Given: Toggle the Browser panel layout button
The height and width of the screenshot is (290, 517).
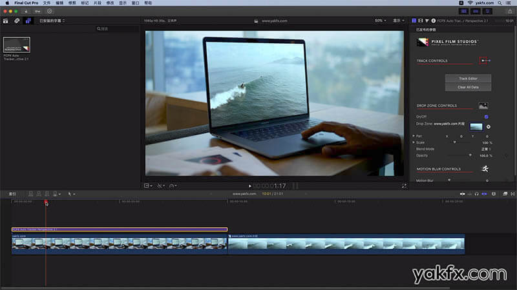Looking at the screenshot, I should tap(464, 12).
